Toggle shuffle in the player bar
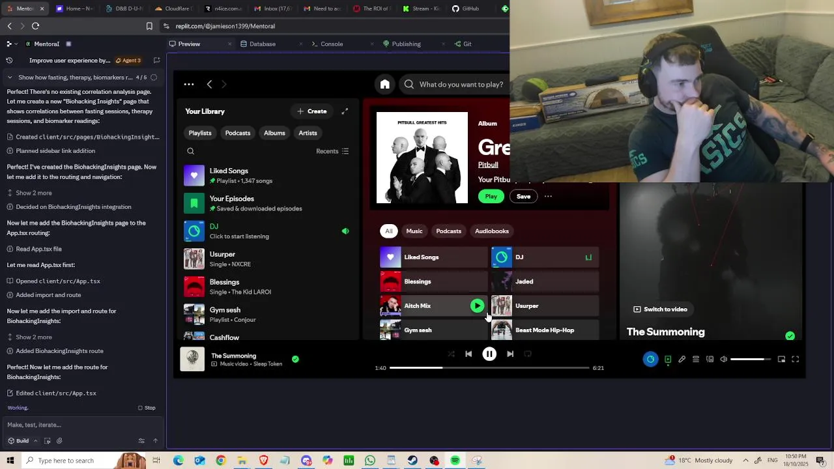Image resolution: width=834 pixels, height=469 pixels. click(x=451, y=354)
